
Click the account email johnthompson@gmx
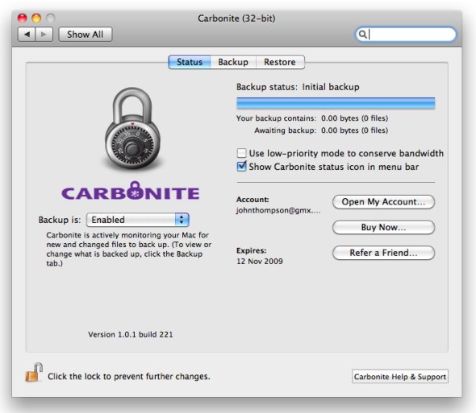(x=278, y=210)
